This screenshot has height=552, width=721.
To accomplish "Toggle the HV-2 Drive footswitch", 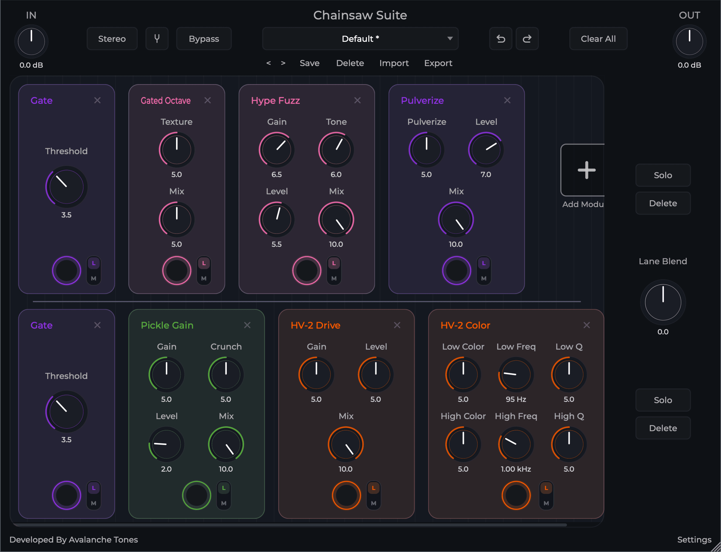I will [346, 495].
